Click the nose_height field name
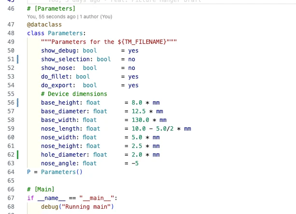 (x=60, y=146)
